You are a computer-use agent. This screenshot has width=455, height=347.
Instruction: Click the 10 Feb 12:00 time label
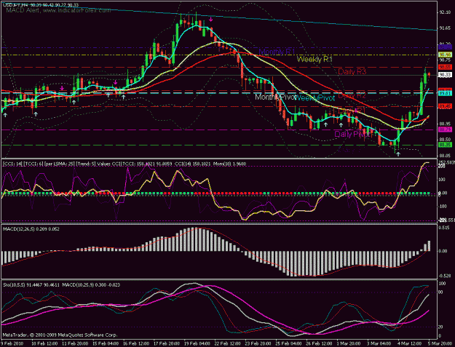click(44, 343)
